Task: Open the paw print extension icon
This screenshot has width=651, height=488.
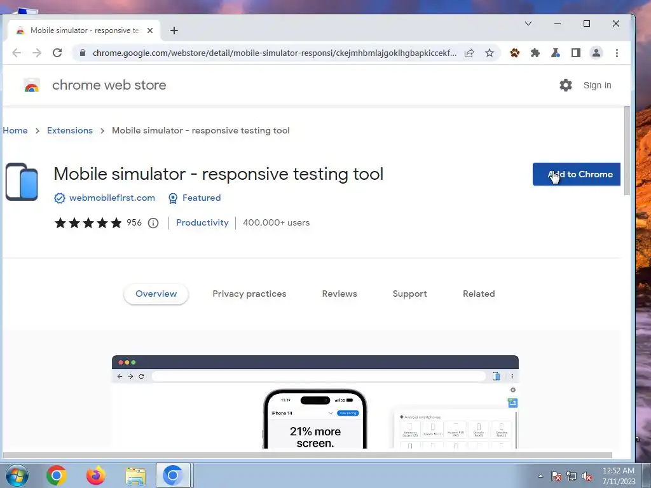Action: click(515, 53)
